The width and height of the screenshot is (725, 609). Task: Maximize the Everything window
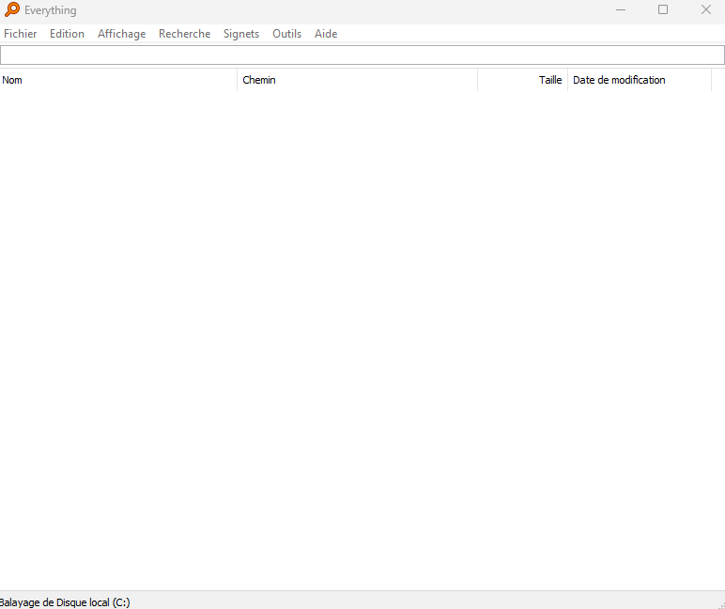click(663, 9)
